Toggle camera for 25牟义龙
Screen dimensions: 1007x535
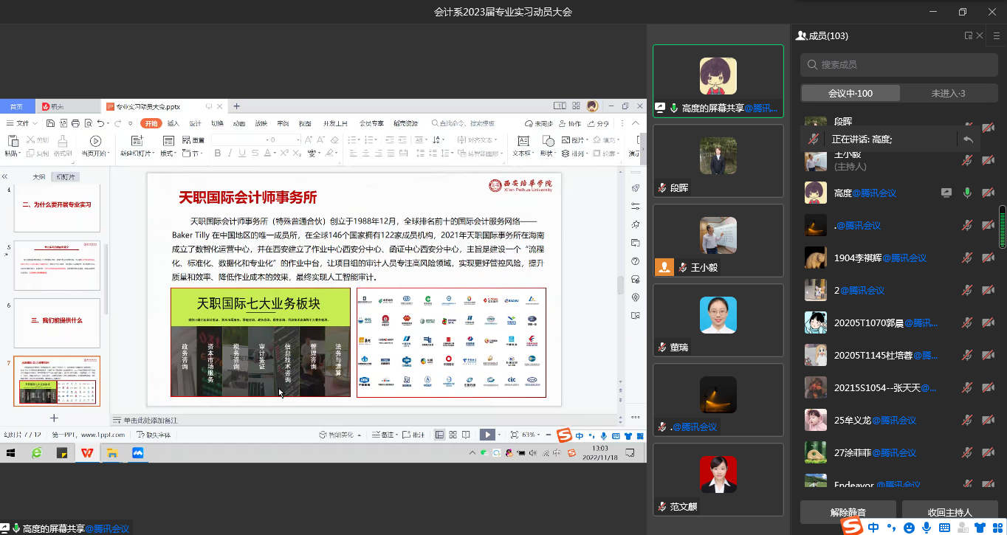coord(988,420)
